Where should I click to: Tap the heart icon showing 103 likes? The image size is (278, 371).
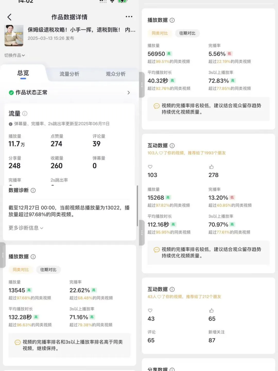pyautogui.click(x=150, y=167)
